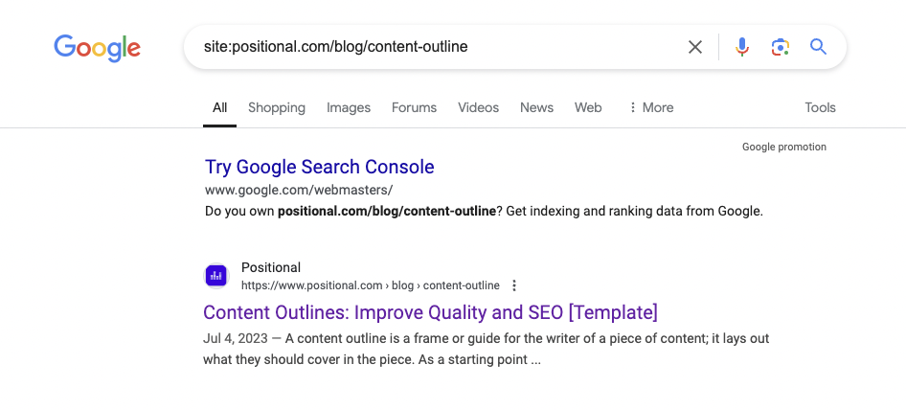Select the All results tab
This screenshot has width=906, height=410.
click(219, 107)
